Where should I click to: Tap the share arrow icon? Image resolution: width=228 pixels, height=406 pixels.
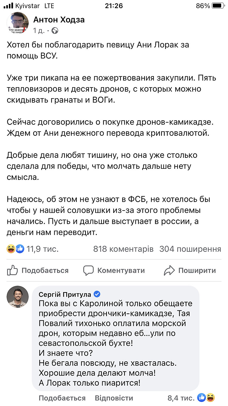[169, 270]
